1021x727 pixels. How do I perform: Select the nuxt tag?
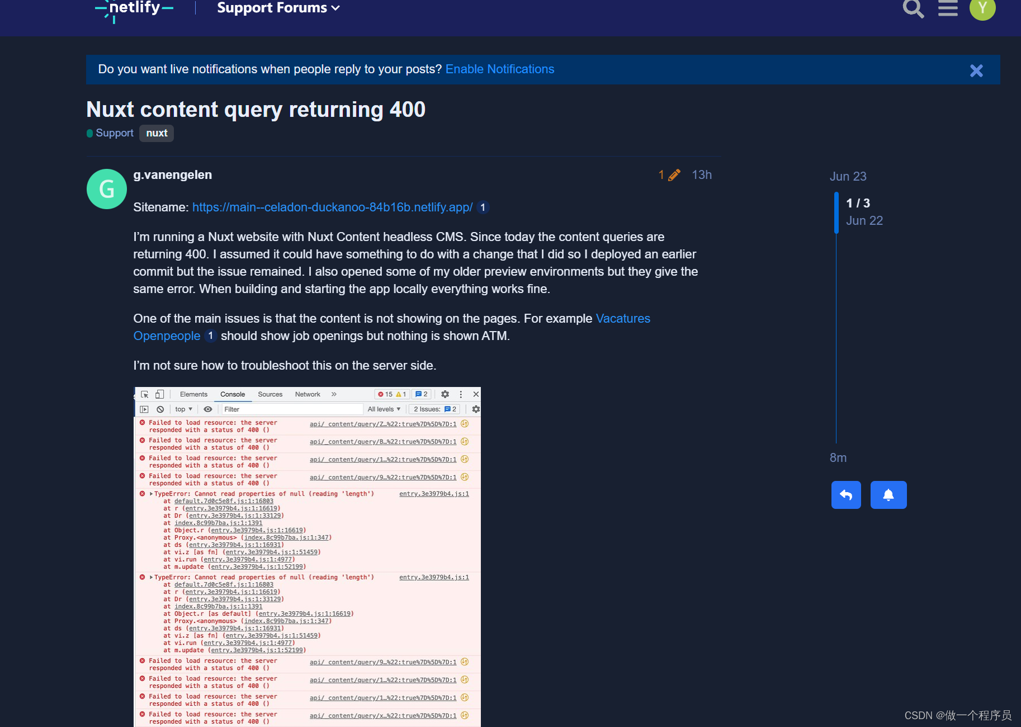click(x=157, y=133)
